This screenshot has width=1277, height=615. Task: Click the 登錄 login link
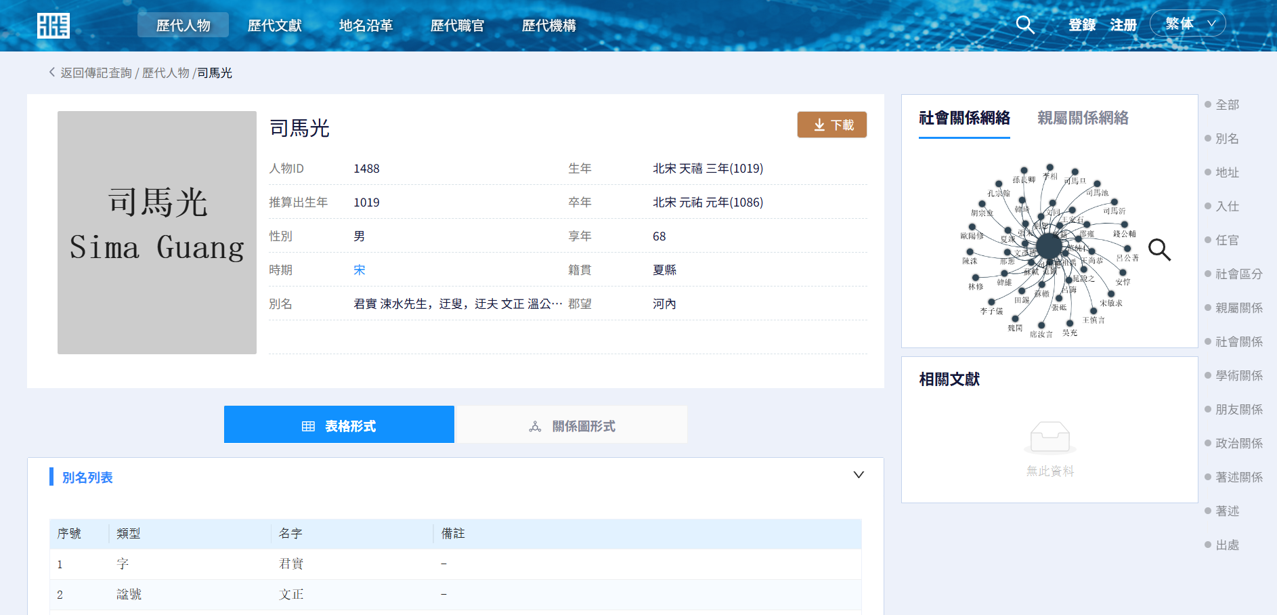click(x=1081, y=25)
